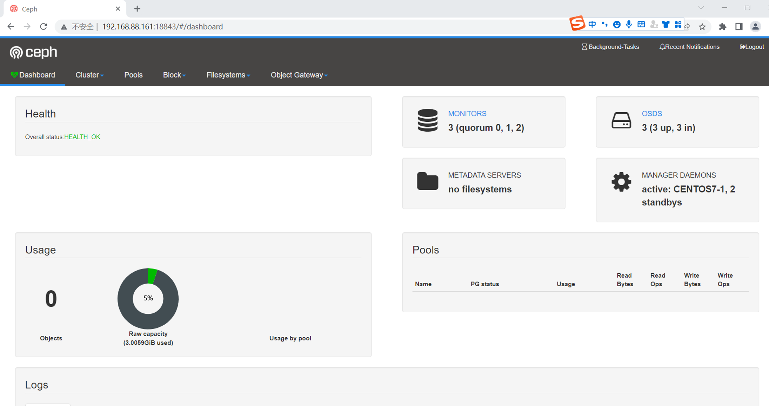Click the HEALTH_OK status text
The image size is (769, 406).
82,137
